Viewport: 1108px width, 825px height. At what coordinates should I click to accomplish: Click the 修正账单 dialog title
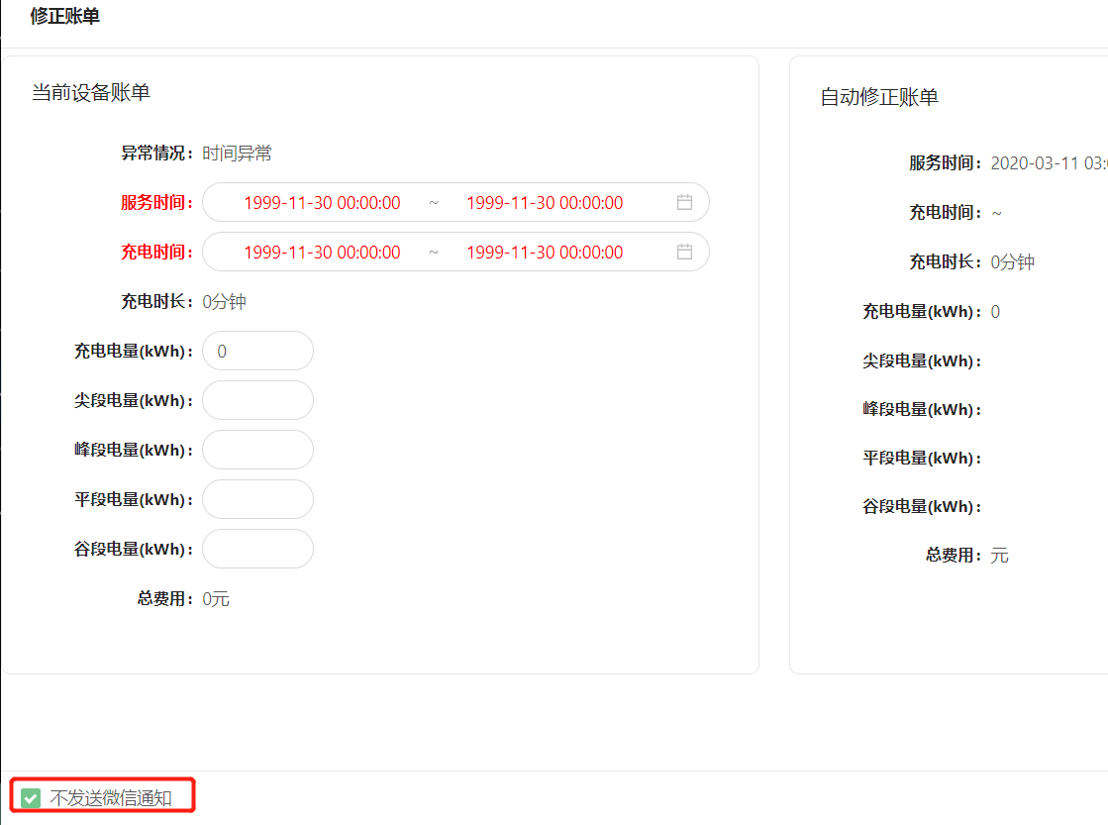pyautogui.click(x=64, y=17)
